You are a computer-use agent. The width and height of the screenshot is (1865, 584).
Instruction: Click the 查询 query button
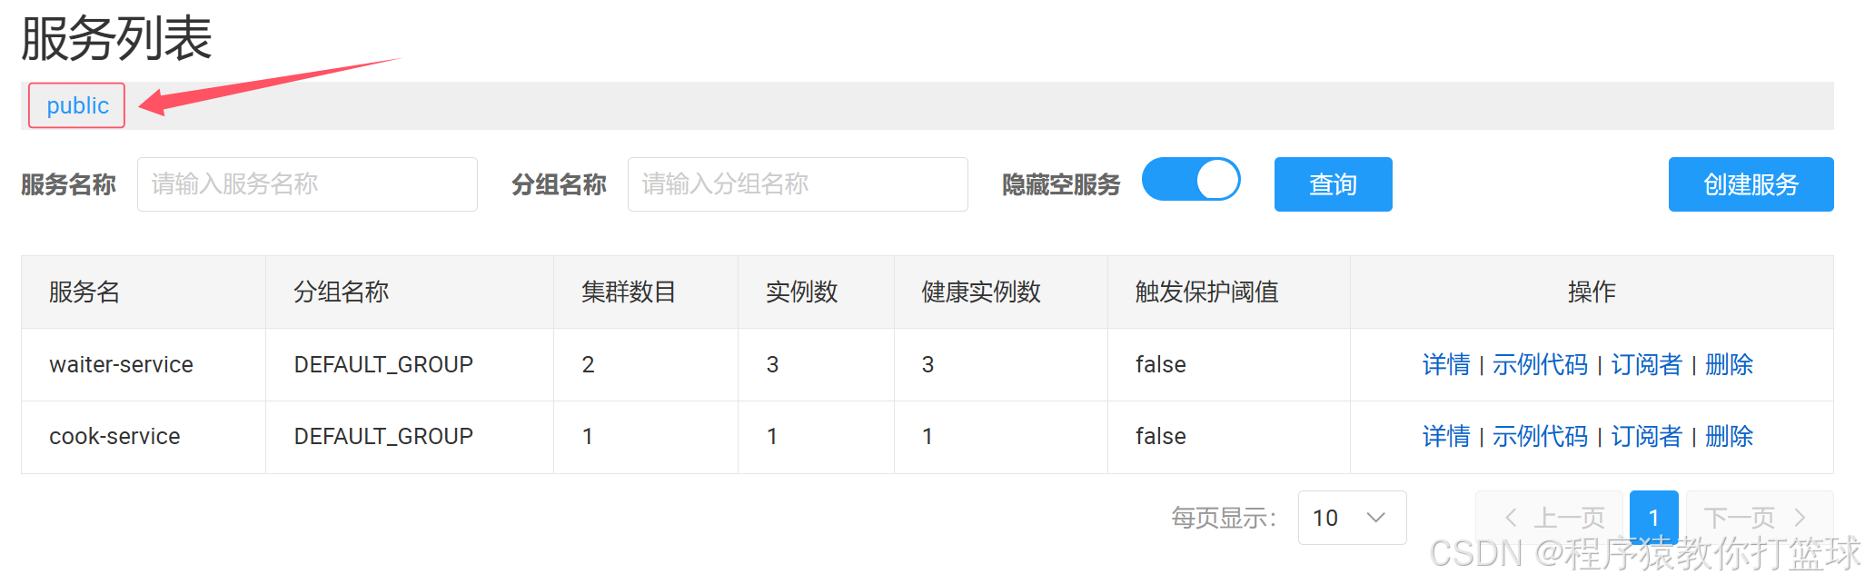[1333, 184]
